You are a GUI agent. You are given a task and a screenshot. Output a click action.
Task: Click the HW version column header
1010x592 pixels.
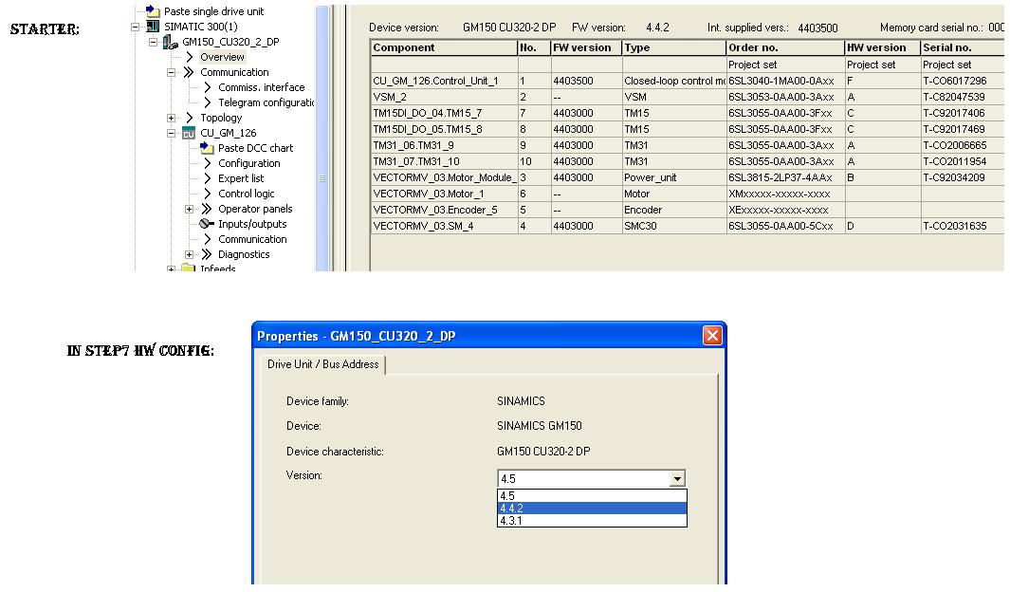[883, 47]
